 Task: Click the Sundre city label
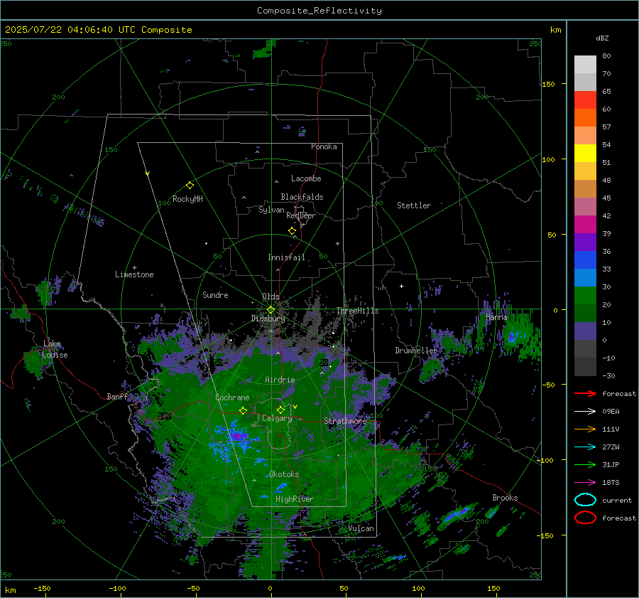(215, 294)
